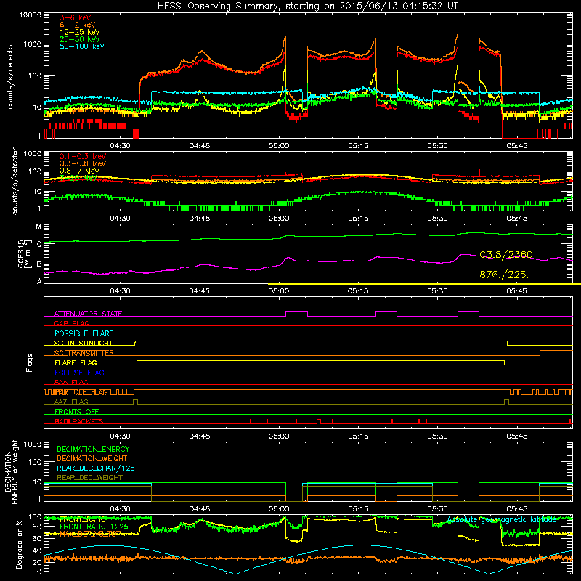581x581 pixels.
Task: Select the REAR_DEC_WEIGHT legend label
Action: [89, 478]
